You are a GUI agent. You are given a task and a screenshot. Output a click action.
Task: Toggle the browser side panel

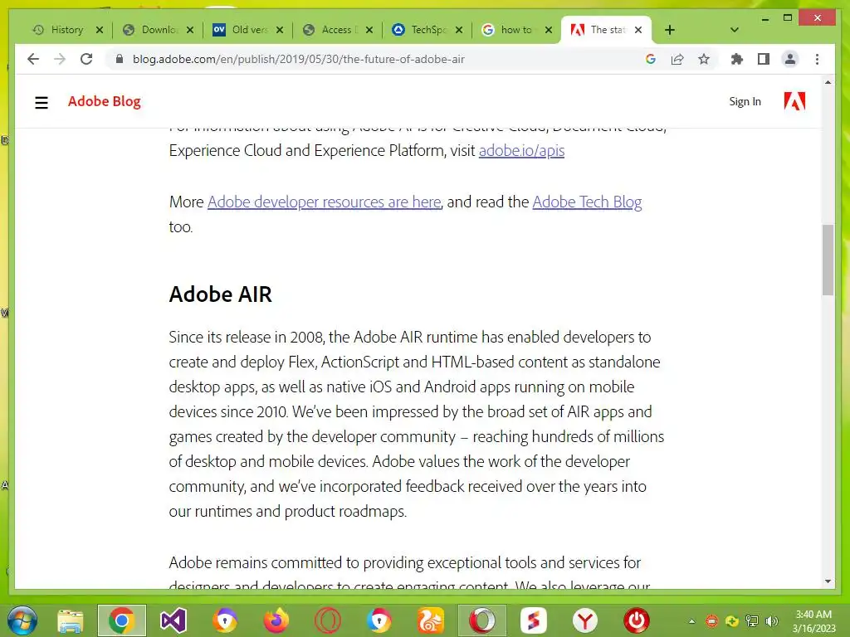764,59
